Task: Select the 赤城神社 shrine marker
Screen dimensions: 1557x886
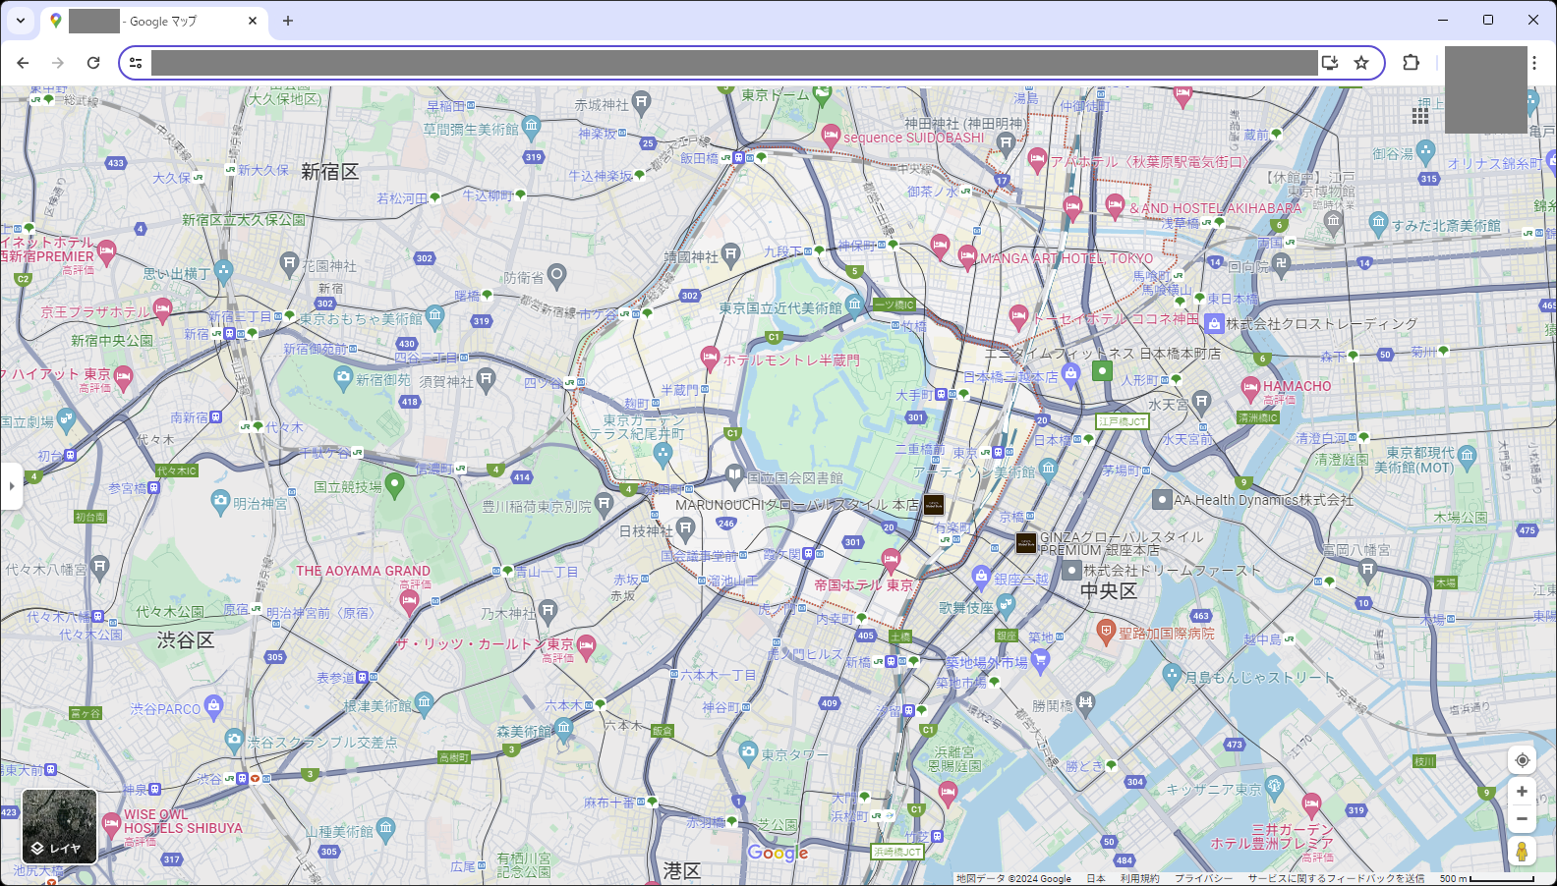Action: click(642, 101)
